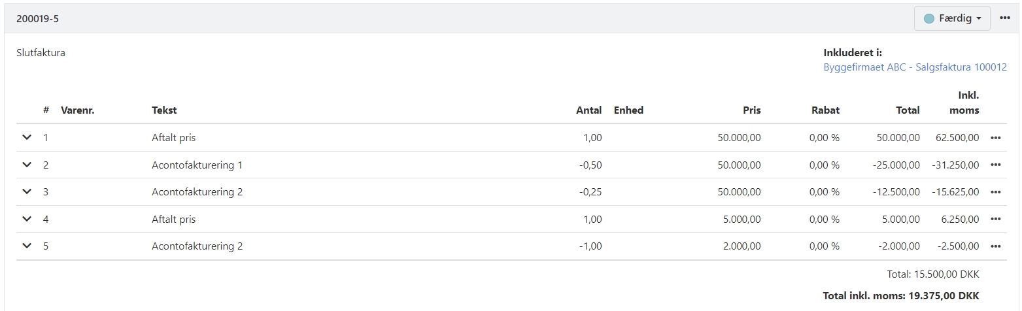Expand row 1 Aftalt pris chevron
1022x311 pixels.
27,138
